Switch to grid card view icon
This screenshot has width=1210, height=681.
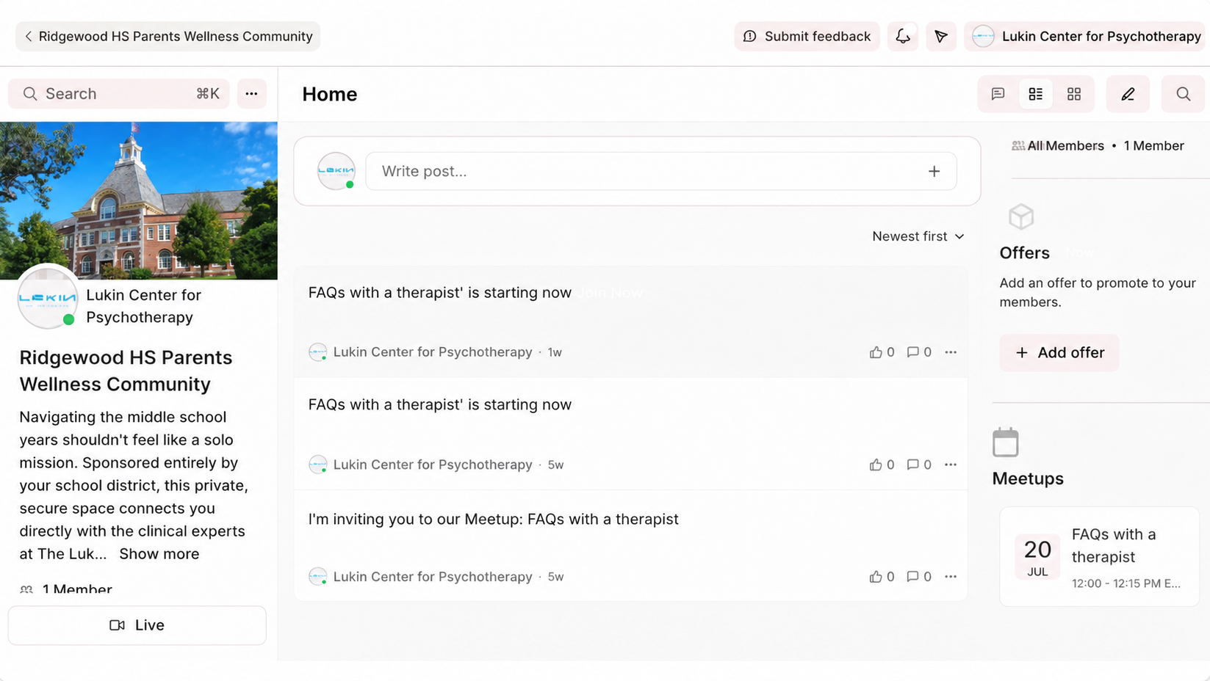1074,94
